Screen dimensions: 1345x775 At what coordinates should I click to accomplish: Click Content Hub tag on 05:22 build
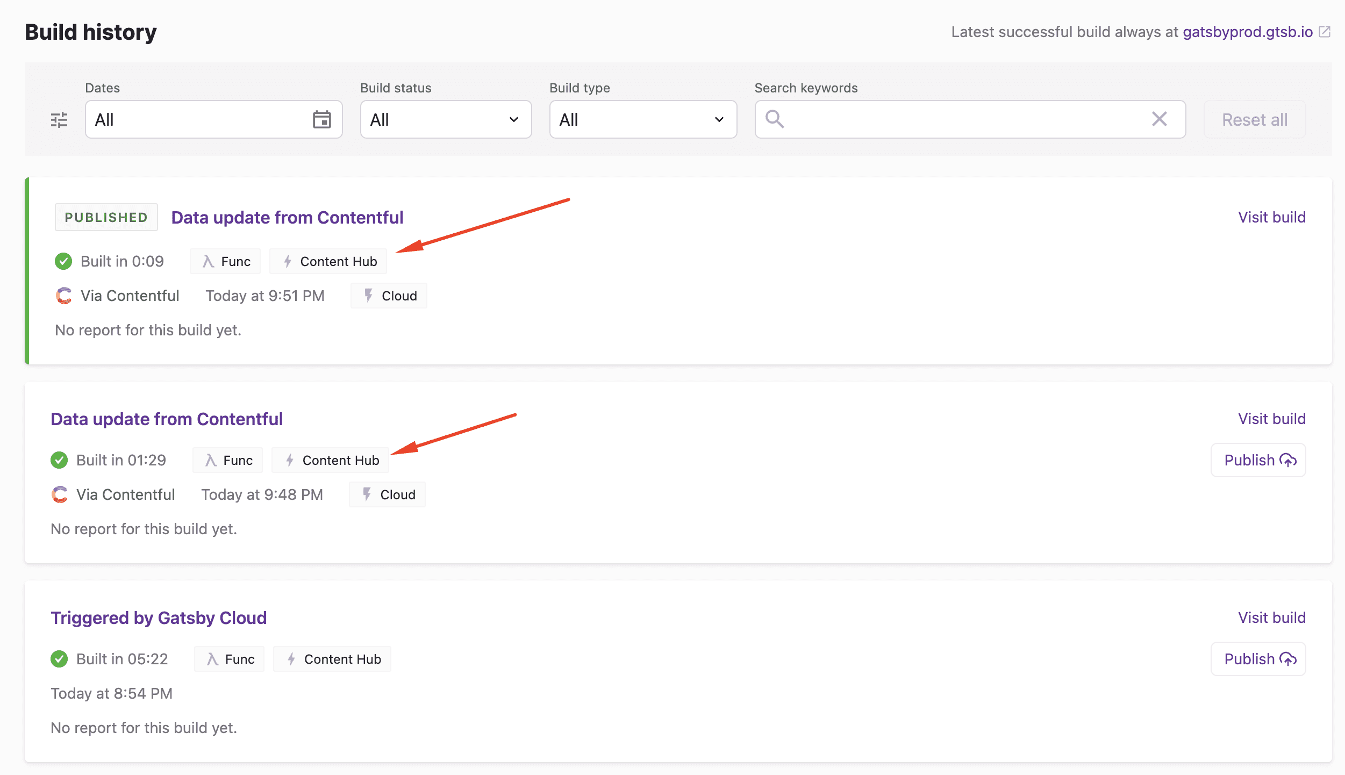[x=332, y=659]
